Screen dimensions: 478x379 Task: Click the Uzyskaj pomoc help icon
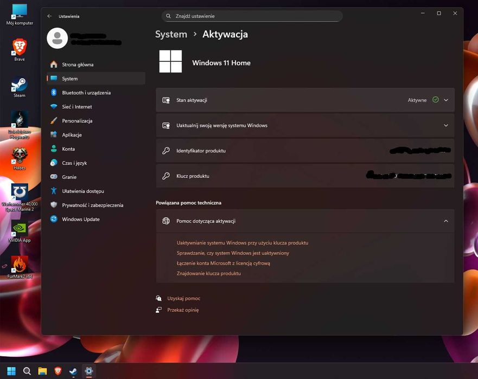(x=158, y=298)
